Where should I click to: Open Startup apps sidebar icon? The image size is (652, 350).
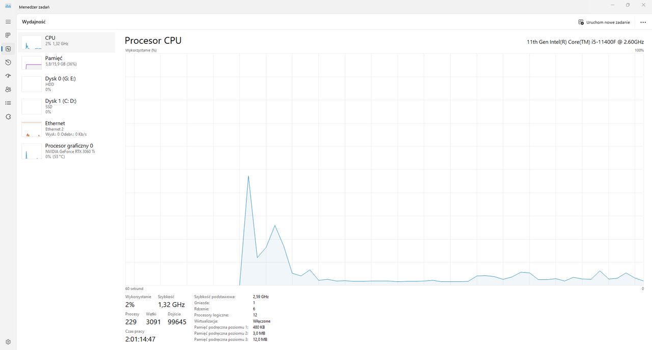pos(8,76)
